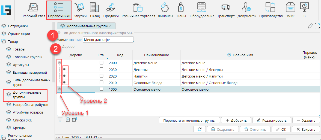The height and width of the screenshot is (140, 321).
Task: Check the box for Детское меню row
Action: 102,63
